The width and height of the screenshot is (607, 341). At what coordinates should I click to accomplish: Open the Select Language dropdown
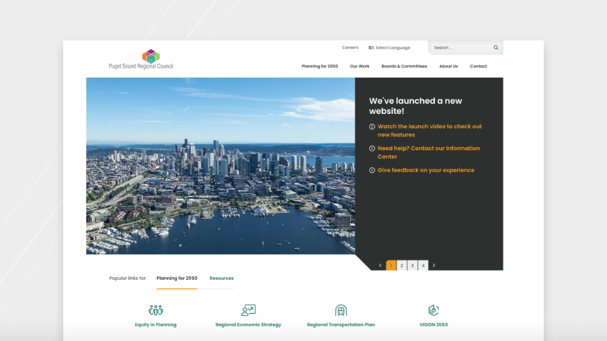tap(389, 47)
